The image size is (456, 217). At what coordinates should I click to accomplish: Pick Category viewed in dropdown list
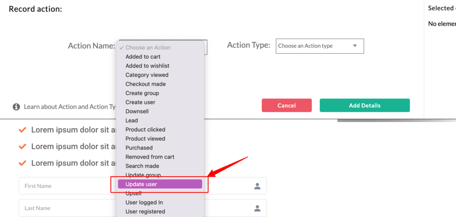click(147, 75)
